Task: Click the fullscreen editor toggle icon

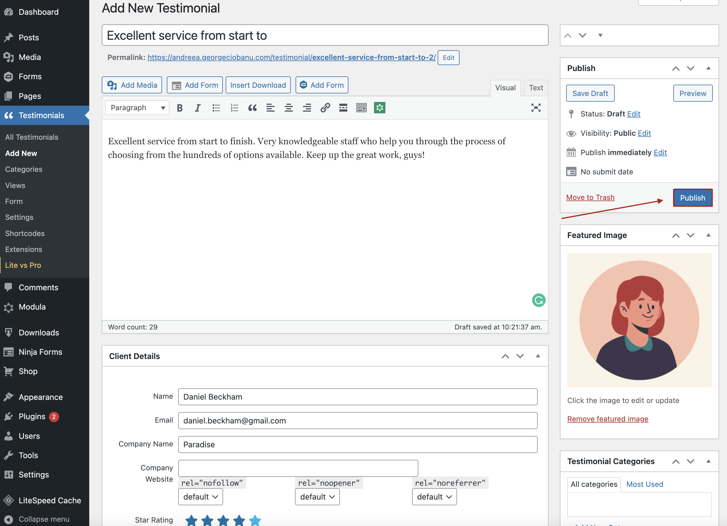Action: [x=536, y=107]
